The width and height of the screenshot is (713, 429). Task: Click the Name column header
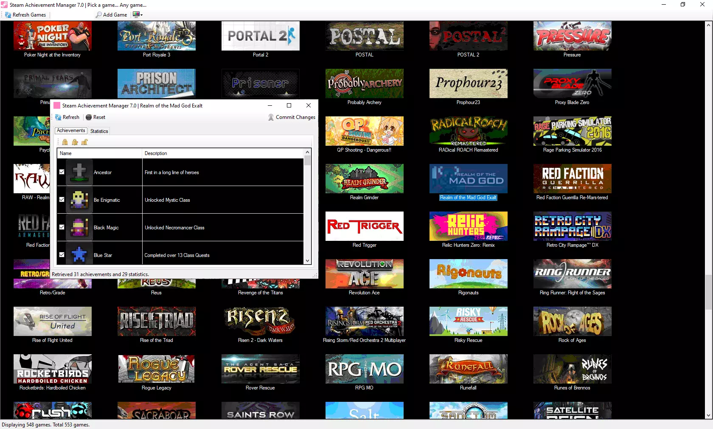[100, 153]
